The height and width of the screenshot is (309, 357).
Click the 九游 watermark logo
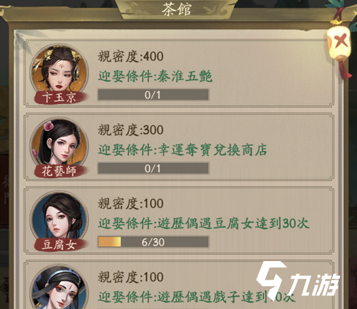point(298,281)
